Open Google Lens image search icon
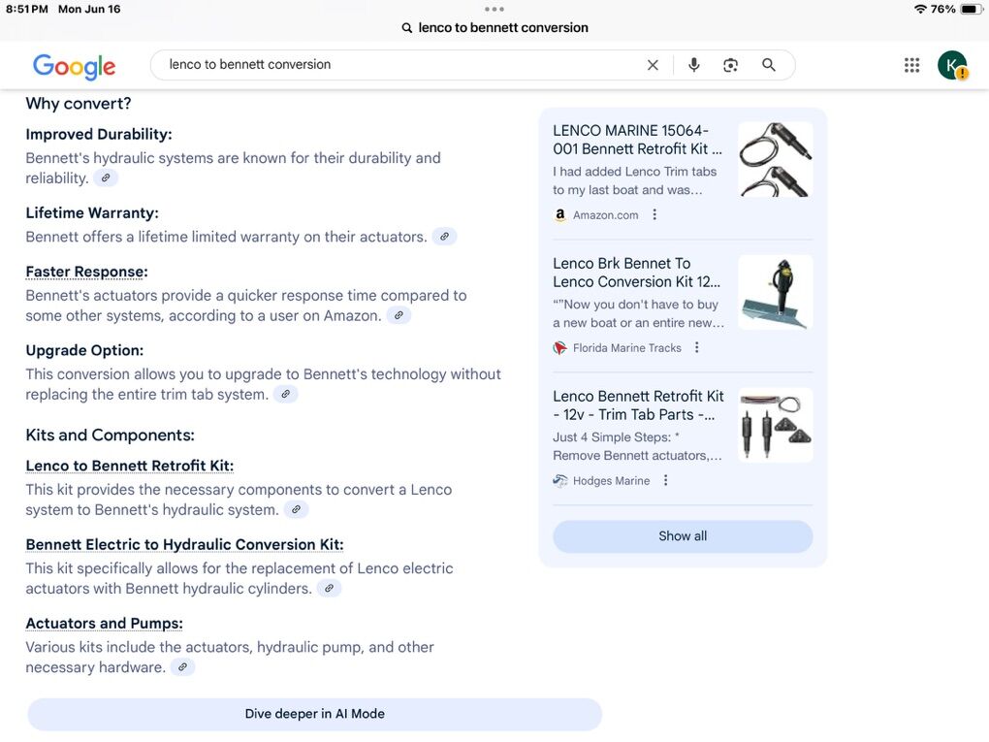This screenshot has width=989, height=742. [731, 65]
